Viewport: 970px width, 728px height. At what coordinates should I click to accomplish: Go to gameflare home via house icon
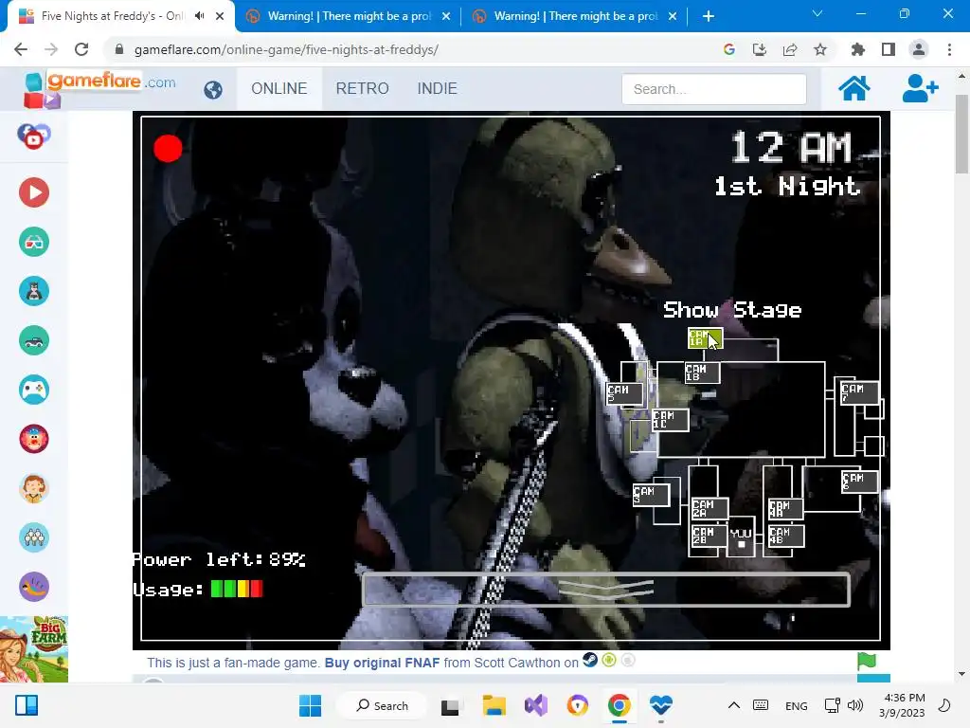(854, 88)
